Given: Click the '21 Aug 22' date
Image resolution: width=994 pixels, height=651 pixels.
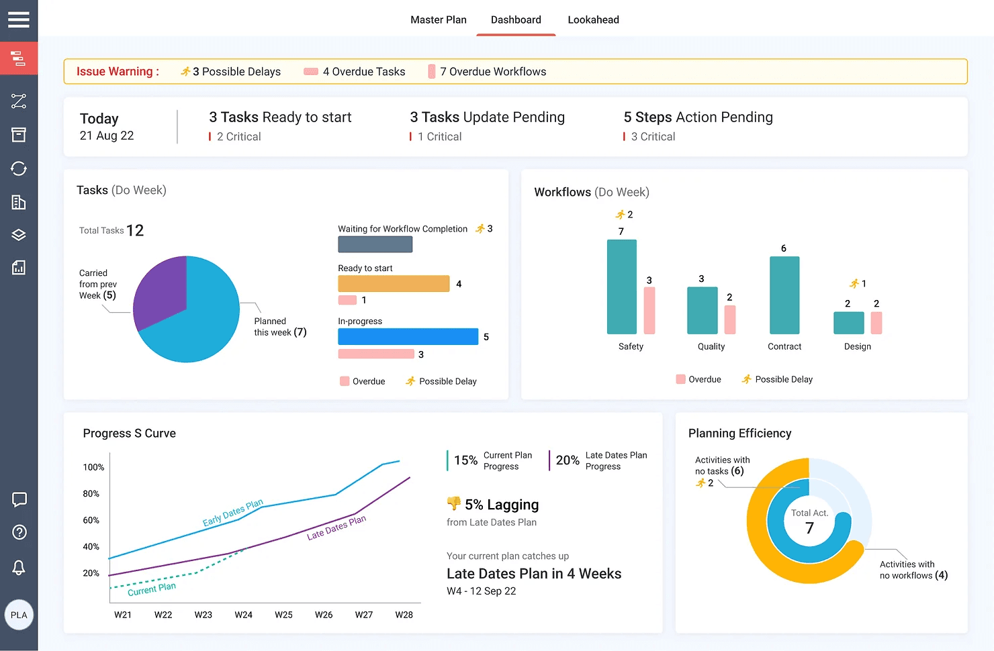Looking at the screenshot, I should [107, 136].
